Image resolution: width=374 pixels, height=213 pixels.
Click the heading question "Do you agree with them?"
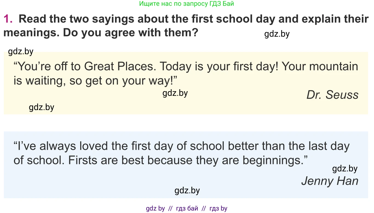131,33
